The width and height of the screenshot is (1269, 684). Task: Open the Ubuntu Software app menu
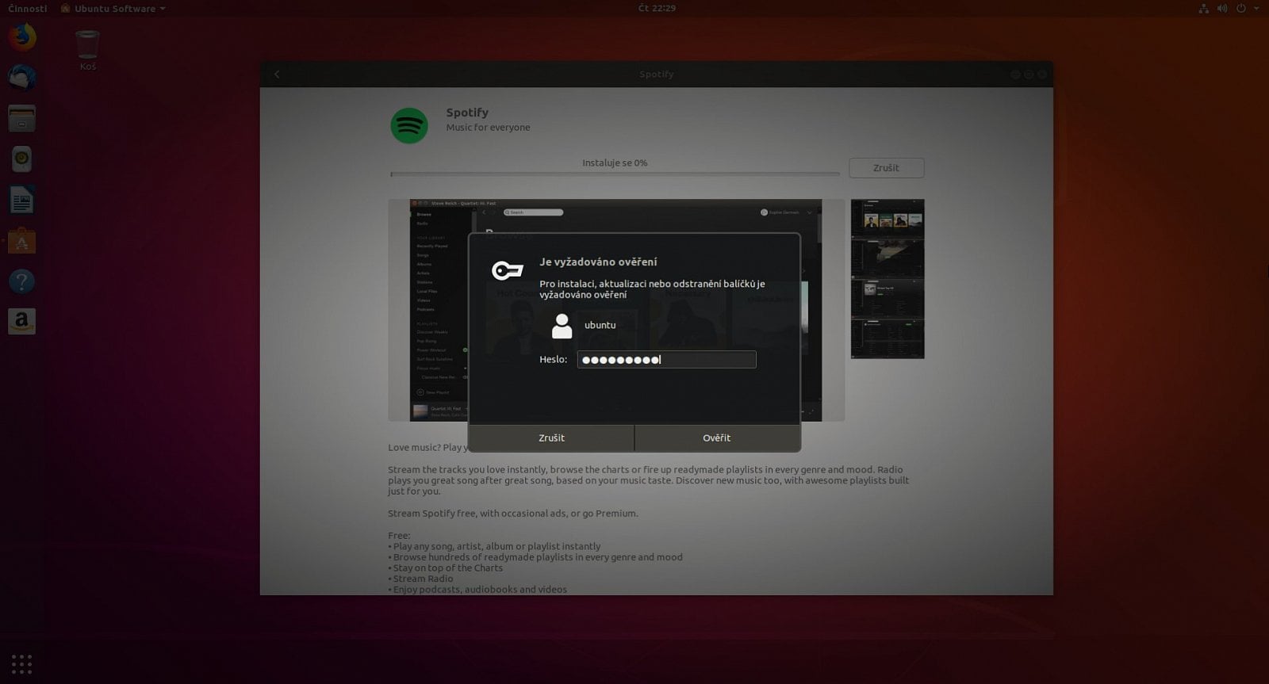pos(114,9)
